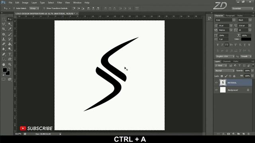This screenshot has width=255, height=143.
Task: Toggle Quick Mask mode
Action: (4, 79)
